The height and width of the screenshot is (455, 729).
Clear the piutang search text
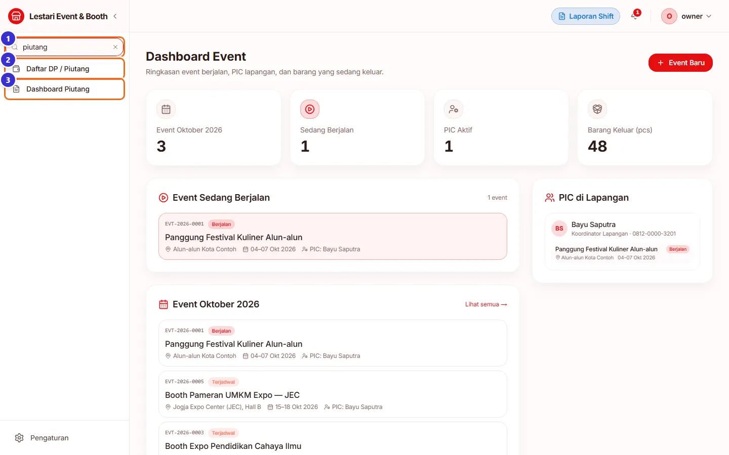(x=115, y=47)
